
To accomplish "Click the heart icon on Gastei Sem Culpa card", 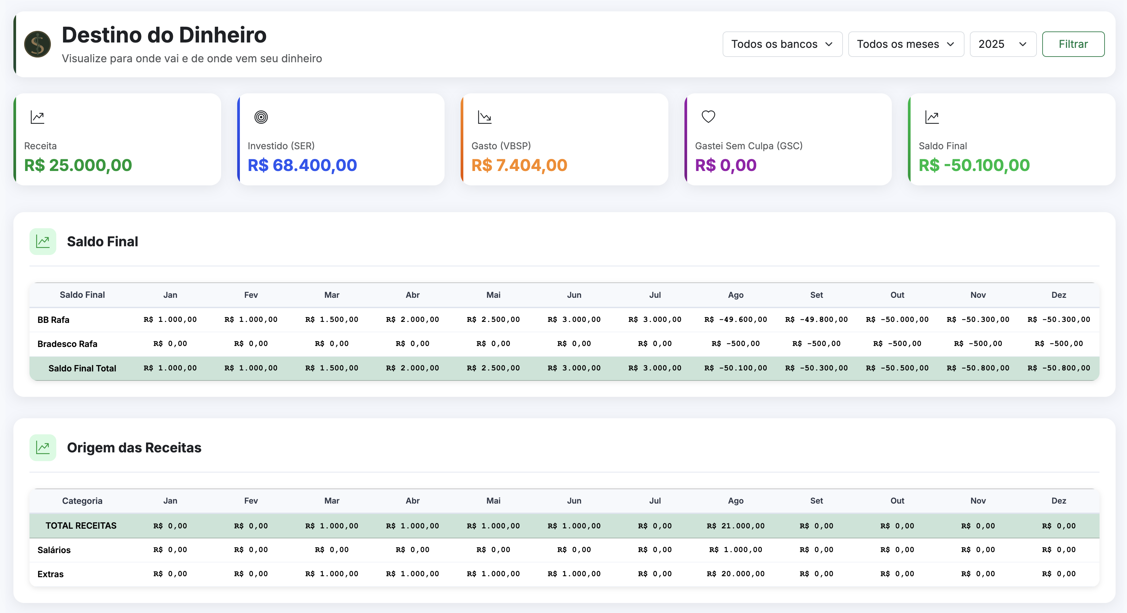I will click(x=708, y=117).
